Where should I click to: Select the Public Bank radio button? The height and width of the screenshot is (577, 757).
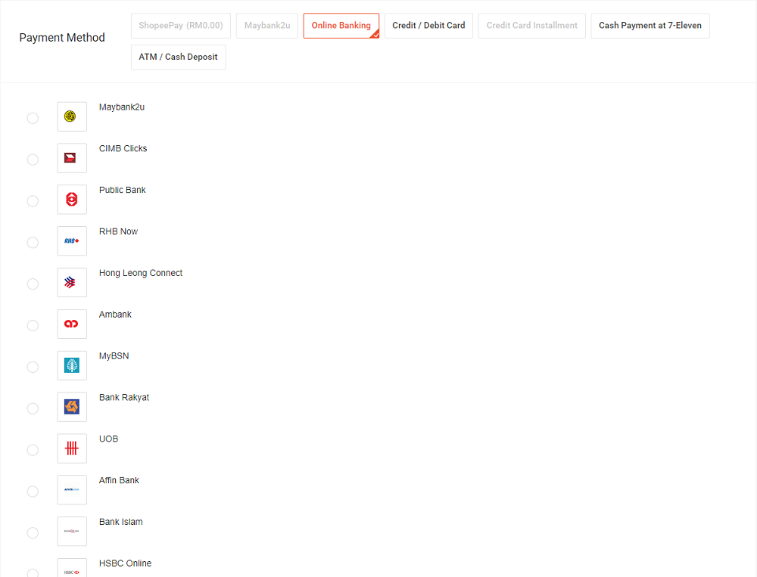click(x=33, y=201)
